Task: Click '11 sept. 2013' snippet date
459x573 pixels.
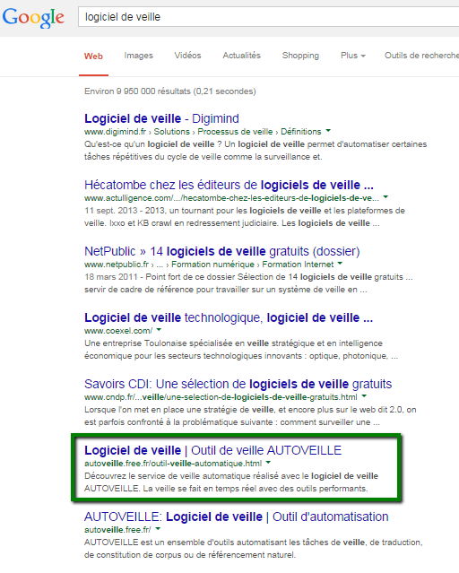Action: coord(111,211)
